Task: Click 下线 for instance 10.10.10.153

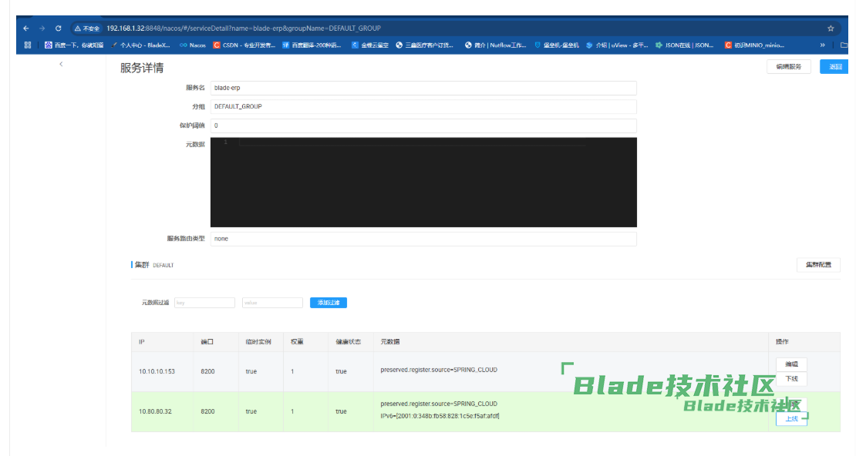Action: click(x=791, y=379)
